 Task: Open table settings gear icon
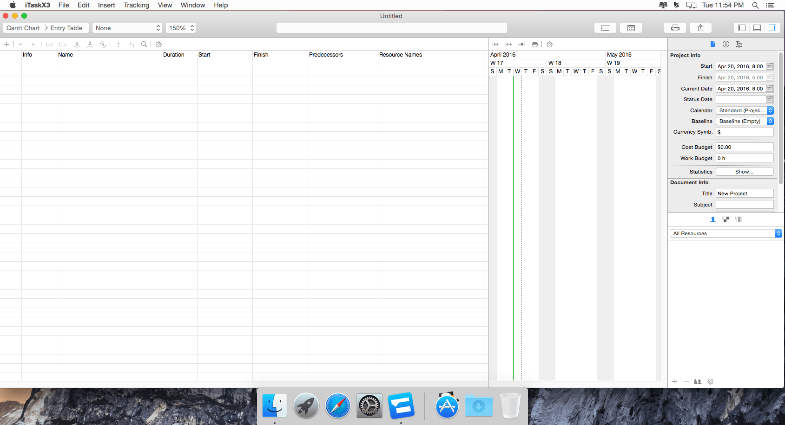[158, 45]
